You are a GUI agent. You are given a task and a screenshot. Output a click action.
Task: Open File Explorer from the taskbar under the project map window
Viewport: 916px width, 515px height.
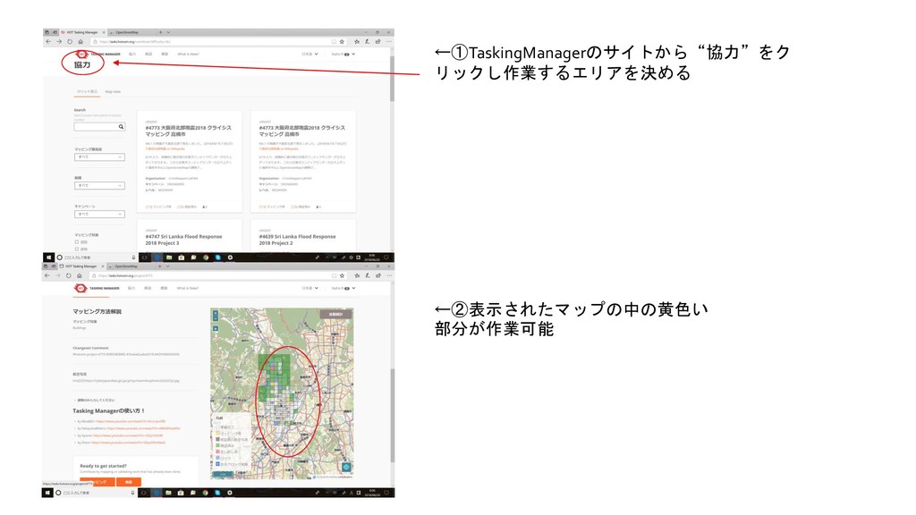[x=168, y=493]
